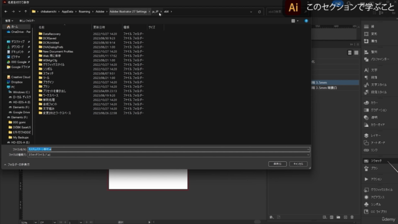Open the Stroke (線) panel icon

(x=366, y=26)
